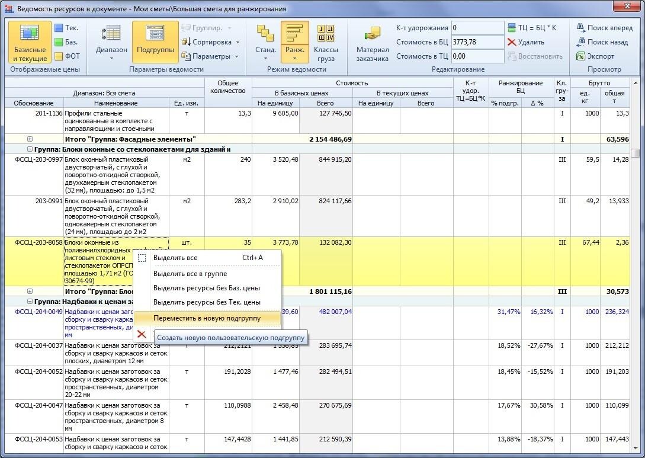The height and width of the screenshot is (458, 645).
Task: Click Переместить в новую подгруппу
Action: pyautogui.click(x=208, y=318)
